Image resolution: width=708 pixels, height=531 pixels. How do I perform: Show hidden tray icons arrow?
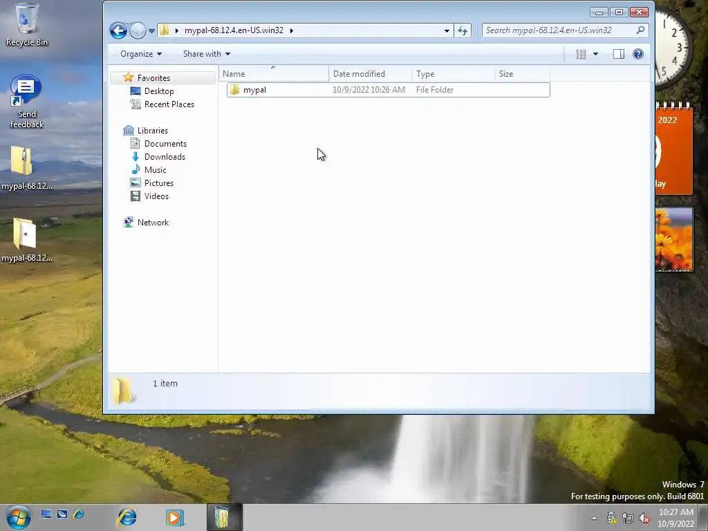click(594, 518)
